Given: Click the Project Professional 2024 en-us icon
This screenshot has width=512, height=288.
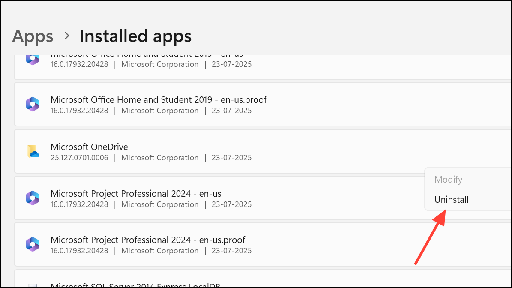Looking at the screenshot, I should (33, 198).
